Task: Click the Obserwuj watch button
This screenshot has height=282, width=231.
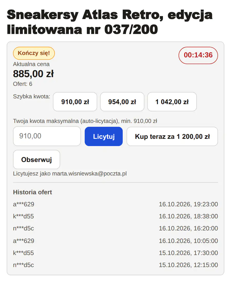Action: click(x=36, y=160)
